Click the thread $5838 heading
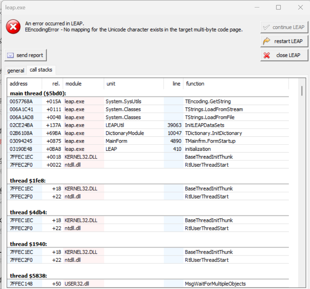Image resolution: width=310 pixels, height=289 pixels. (29, 276)
